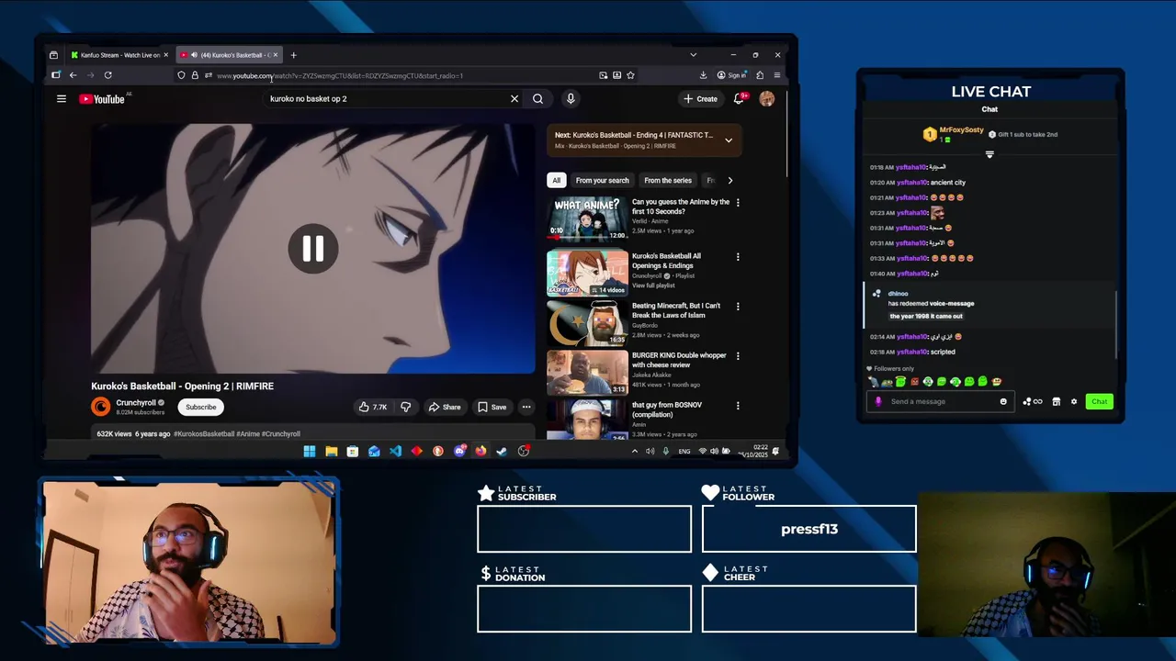Select the From the series chip

pos(668,181)
